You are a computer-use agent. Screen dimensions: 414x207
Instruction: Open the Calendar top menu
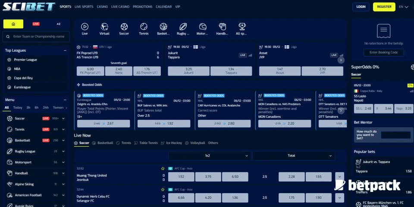click(x=164, y=7)
